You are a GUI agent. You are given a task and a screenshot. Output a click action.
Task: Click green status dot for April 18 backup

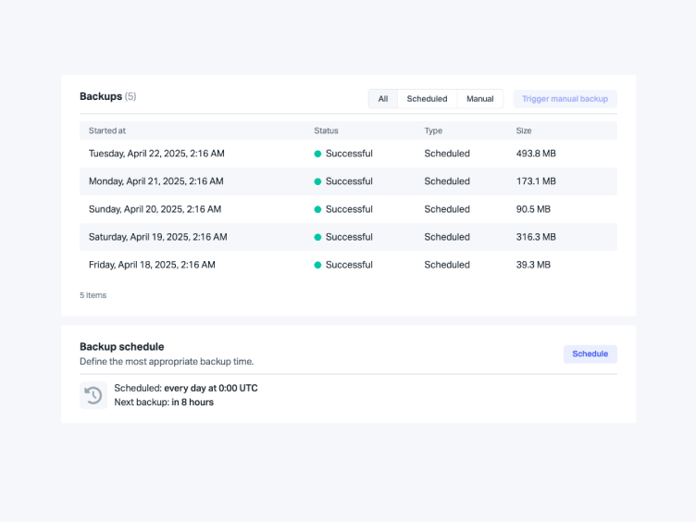point(317,265)
